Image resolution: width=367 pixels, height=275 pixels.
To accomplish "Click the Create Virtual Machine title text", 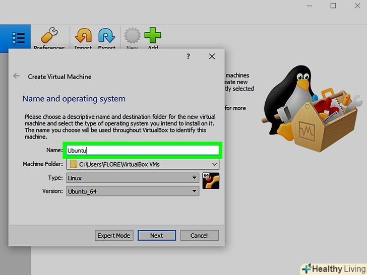I will click(x=59, y=77).
